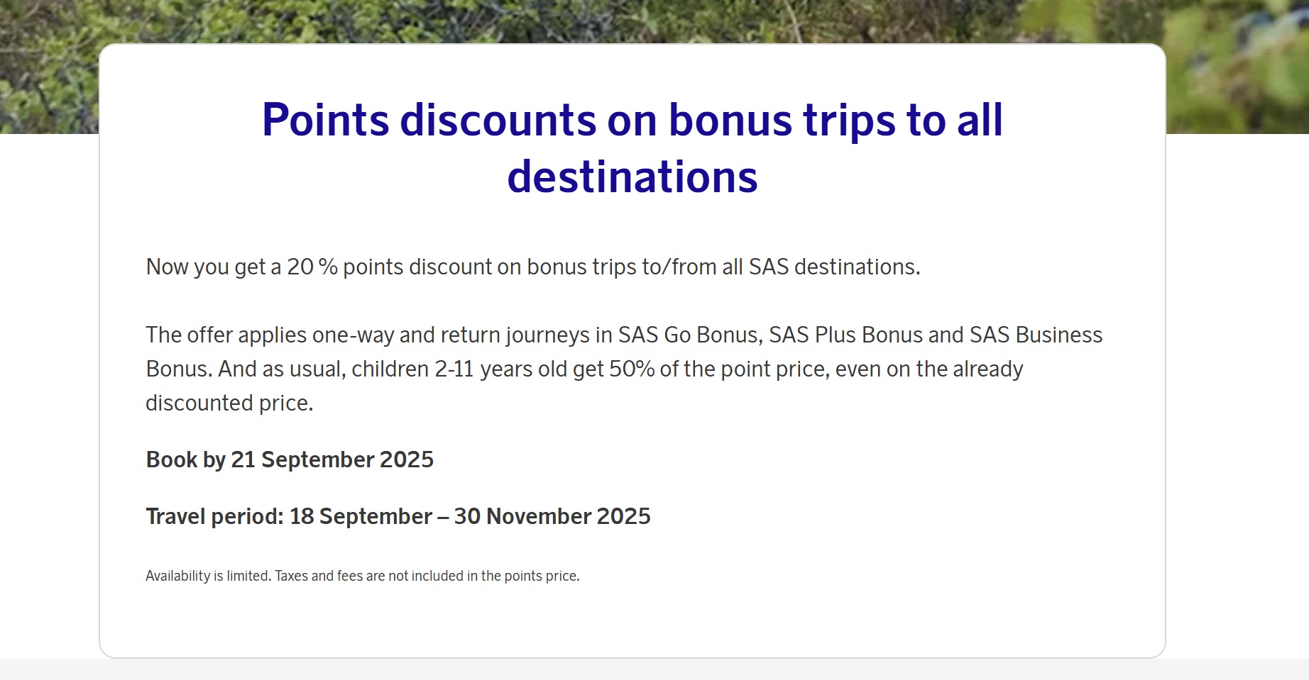Click the "30 November 2025" end date
Viewport: 1309px width, 680px height.
point(552,516)
